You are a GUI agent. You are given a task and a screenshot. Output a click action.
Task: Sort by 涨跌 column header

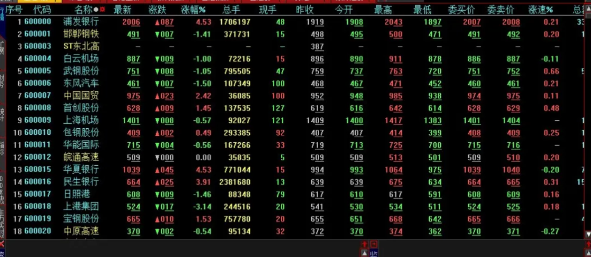tap(157, 9)
